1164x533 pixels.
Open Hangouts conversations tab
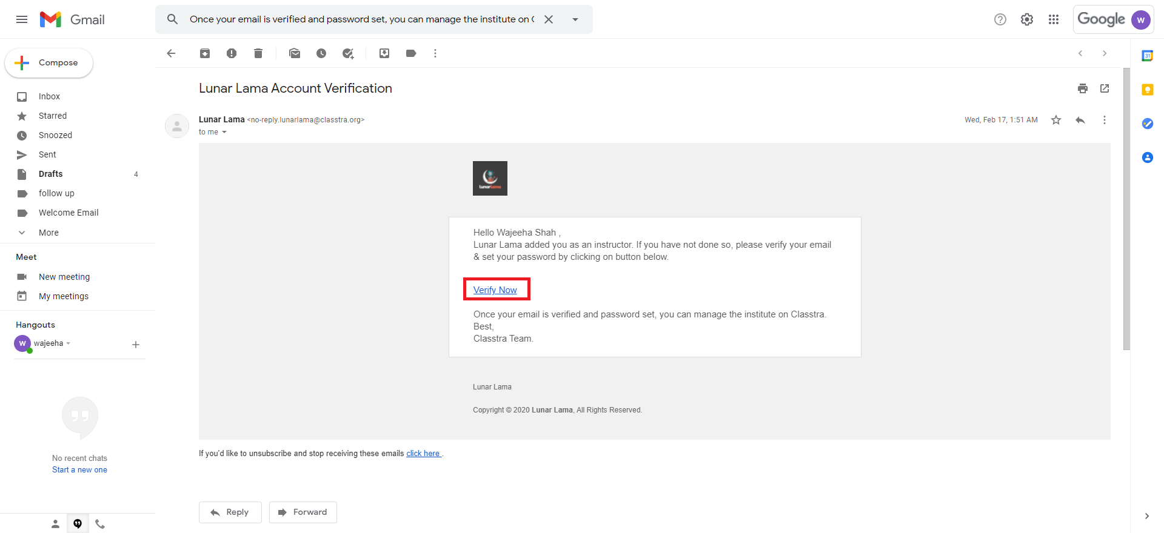tap(78, 524)
